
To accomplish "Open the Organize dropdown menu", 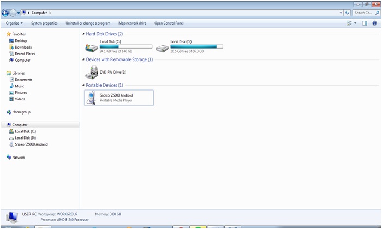I will point(14,23).
